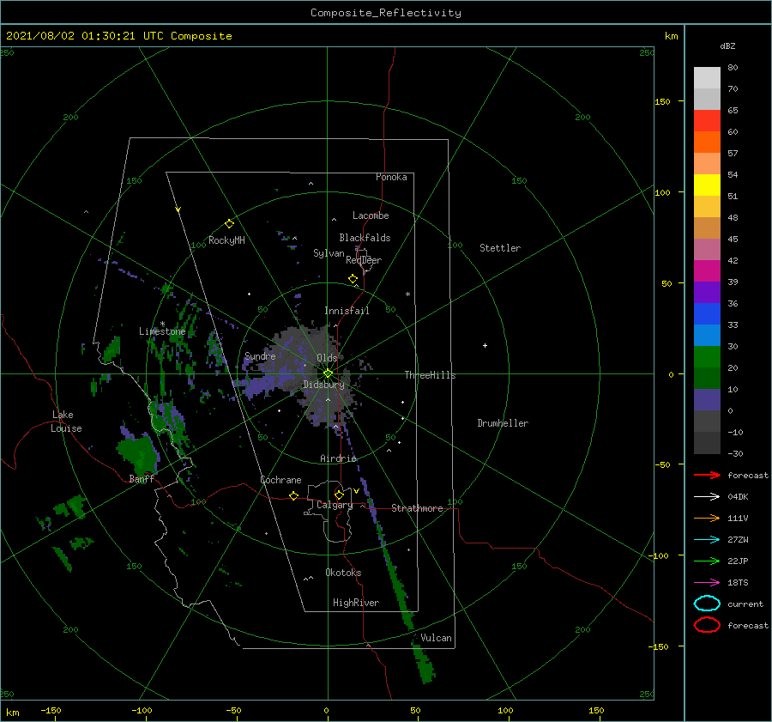Click the Lacombe town label
The height and width of the screenshot is (722, 772).
(x=371, y=215)
